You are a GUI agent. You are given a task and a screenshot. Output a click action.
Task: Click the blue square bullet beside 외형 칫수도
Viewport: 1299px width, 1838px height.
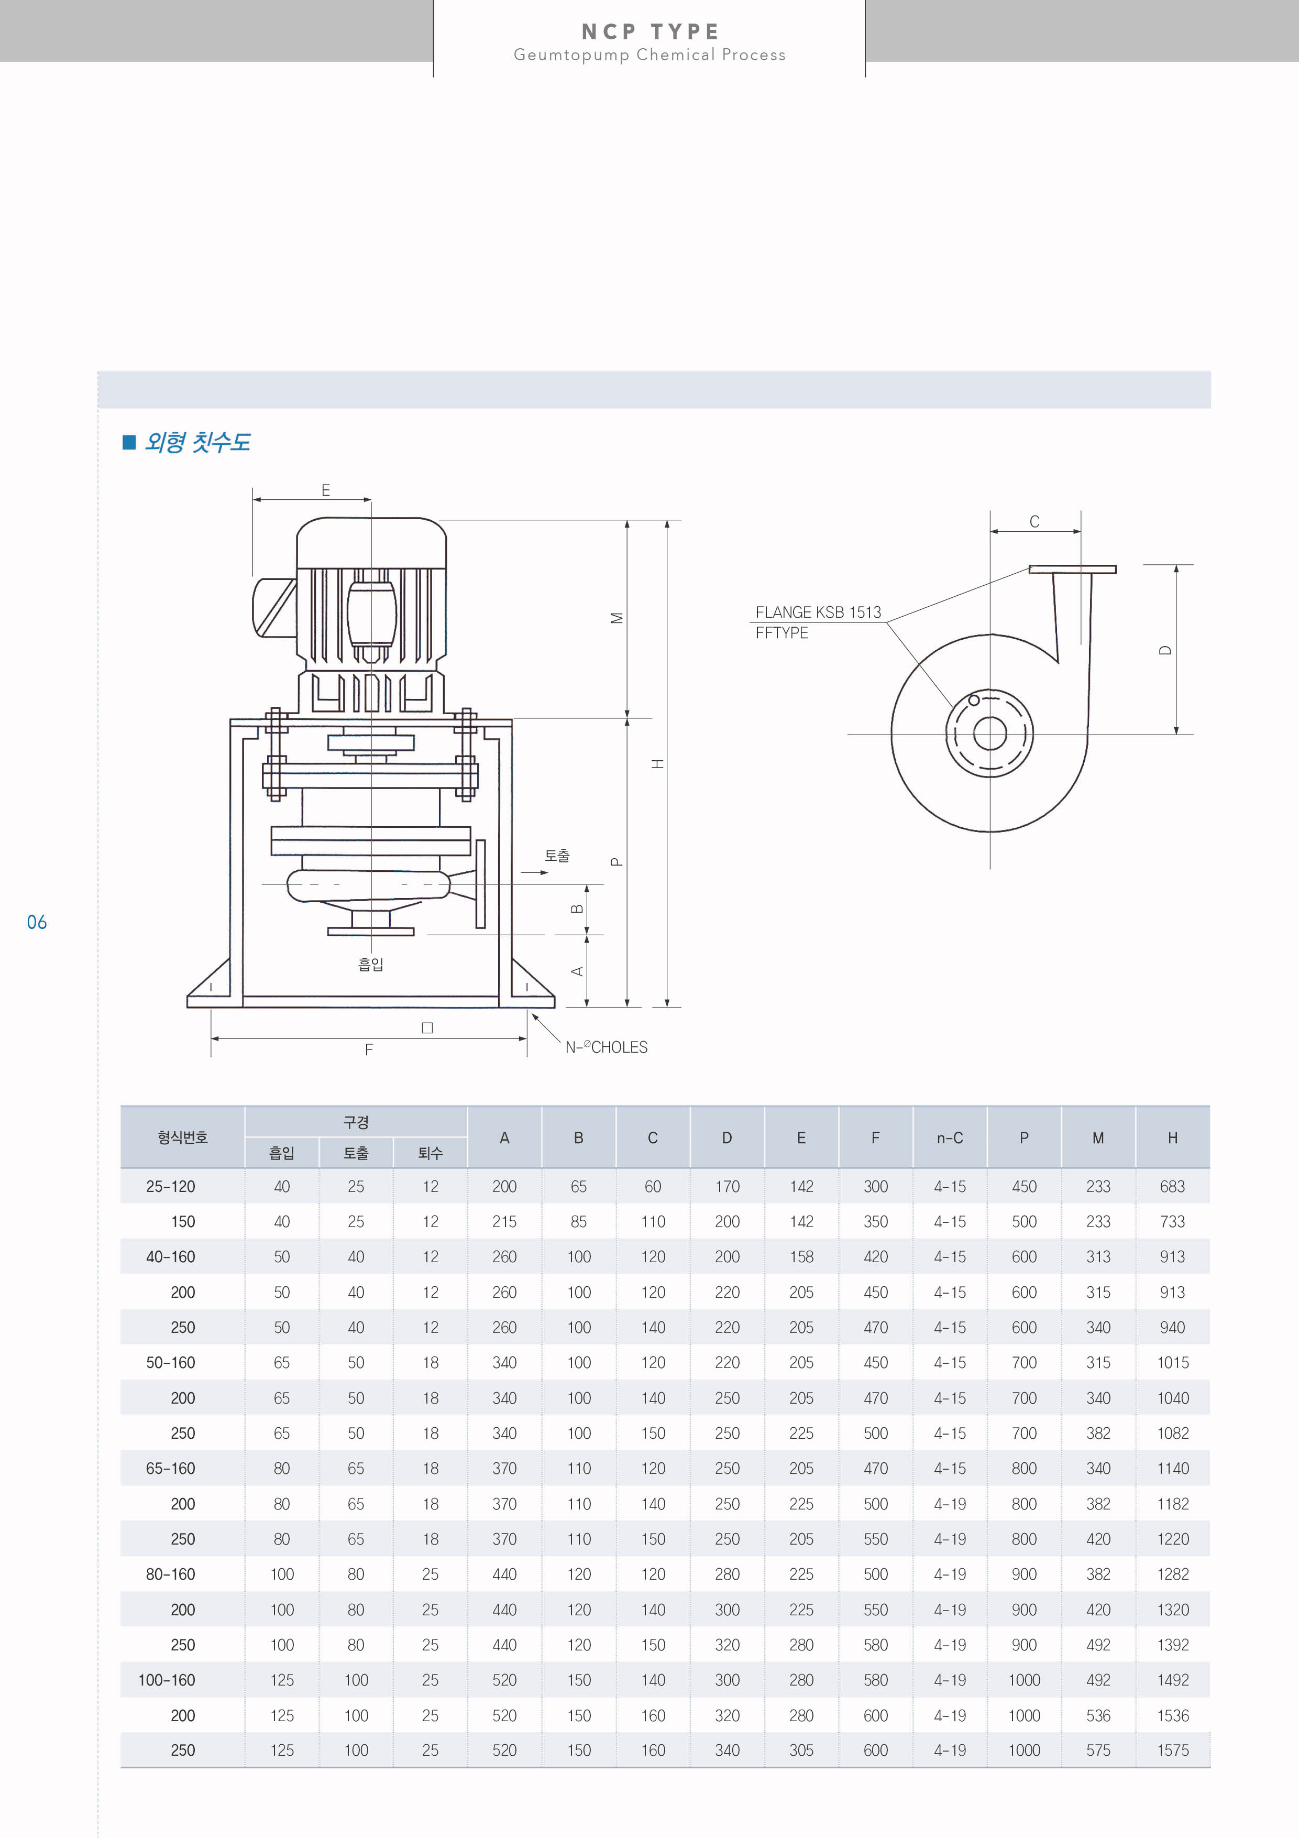pyautogui.click(x=129, y=442)
